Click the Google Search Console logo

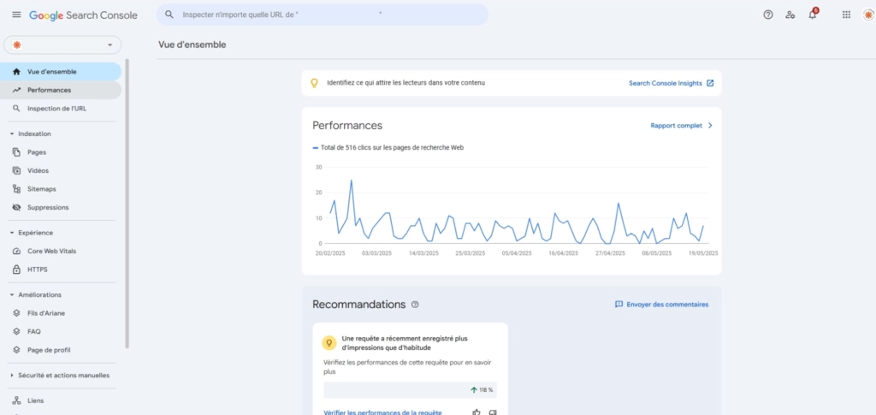pos(83,15)
